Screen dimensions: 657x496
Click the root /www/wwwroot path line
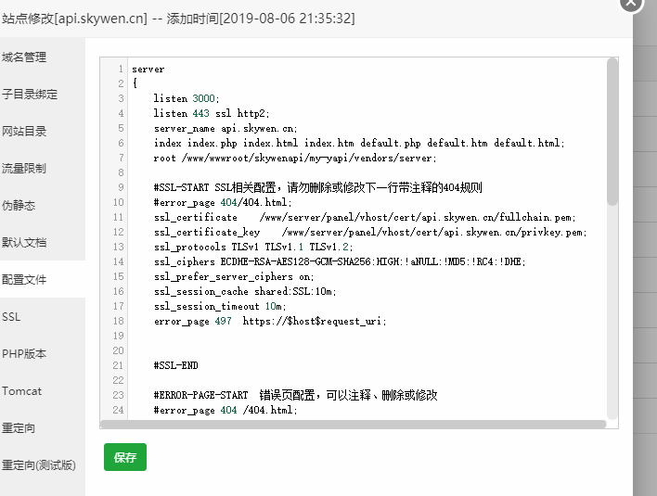tap(295, 158)
